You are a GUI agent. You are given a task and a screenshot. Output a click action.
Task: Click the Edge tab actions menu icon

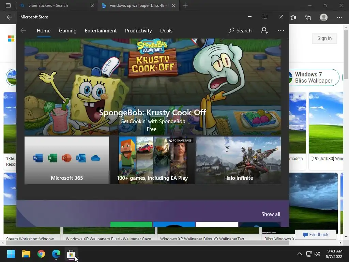click(x=8, y=5)
